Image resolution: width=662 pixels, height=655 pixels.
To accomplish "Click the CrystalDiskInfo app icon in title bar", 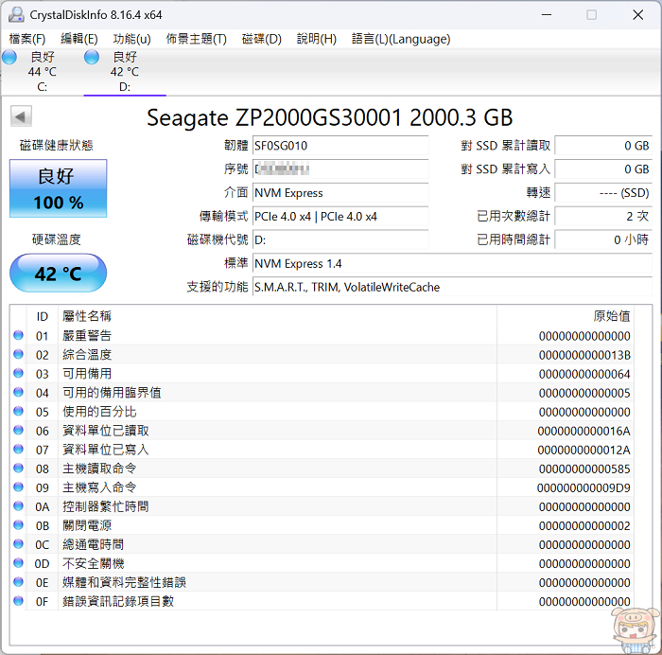I will tap(15, 15).
